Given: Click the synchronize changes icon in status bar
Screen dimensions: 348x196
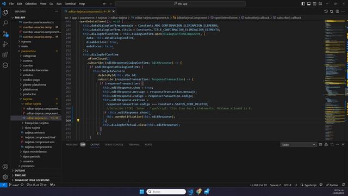Looking at the screenshot, I should [x=22, y=185].
